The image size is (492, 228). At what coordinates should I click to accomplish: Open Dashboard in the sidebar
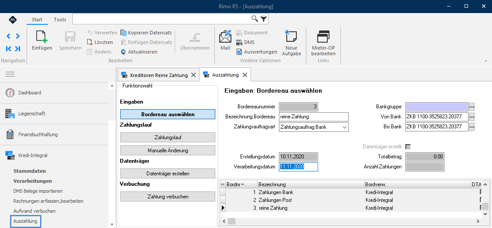click(x=54, y=93)
